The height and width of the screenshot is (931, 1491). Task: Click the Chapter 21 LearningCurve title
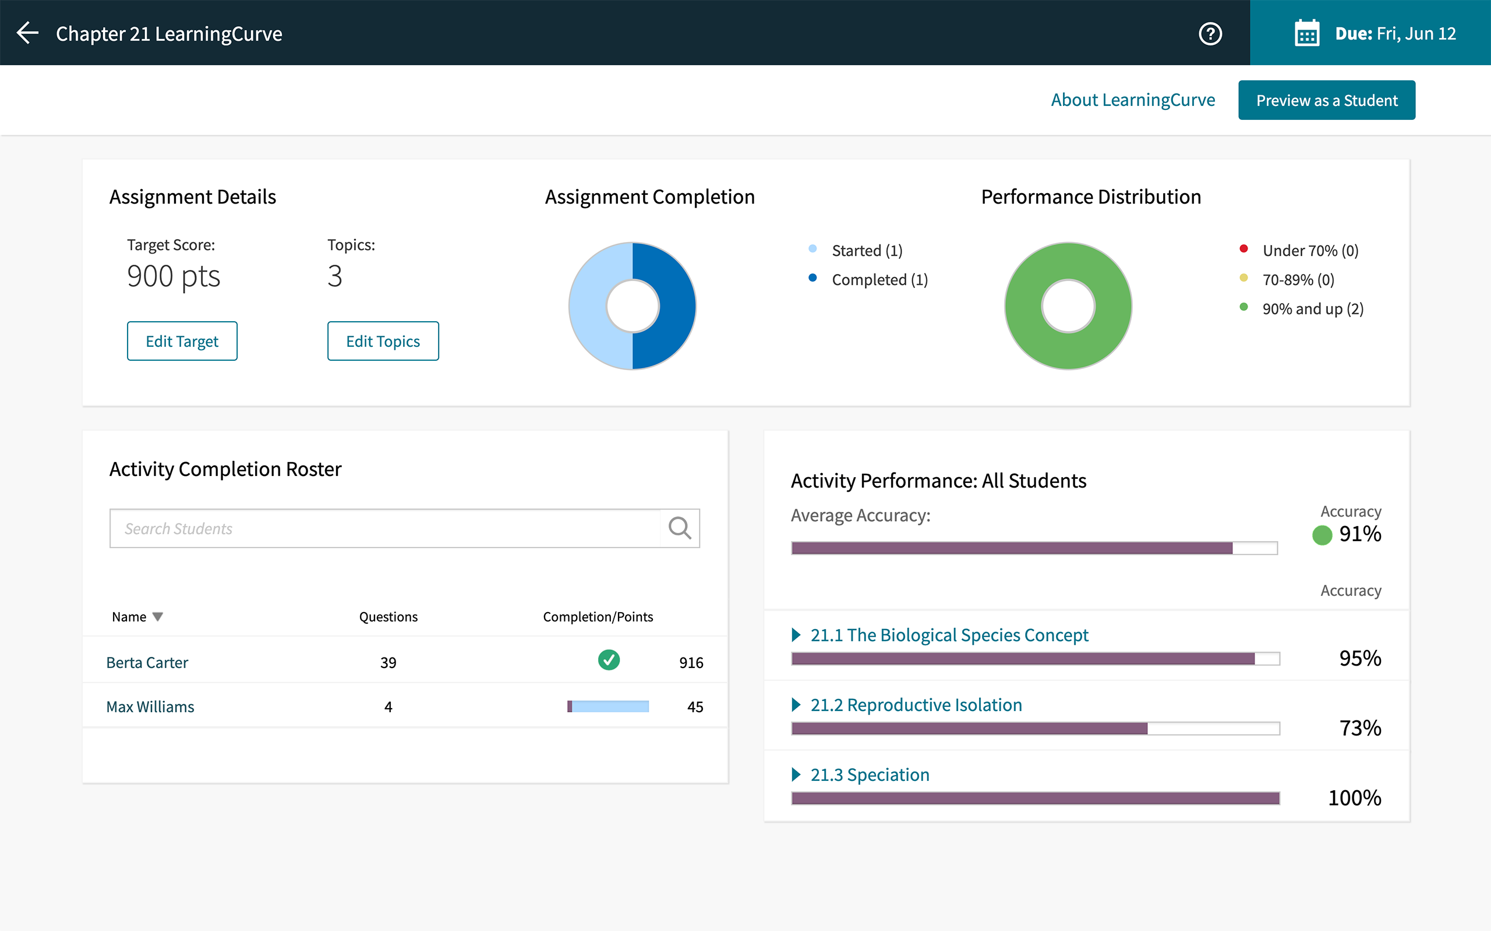(169, 34)
